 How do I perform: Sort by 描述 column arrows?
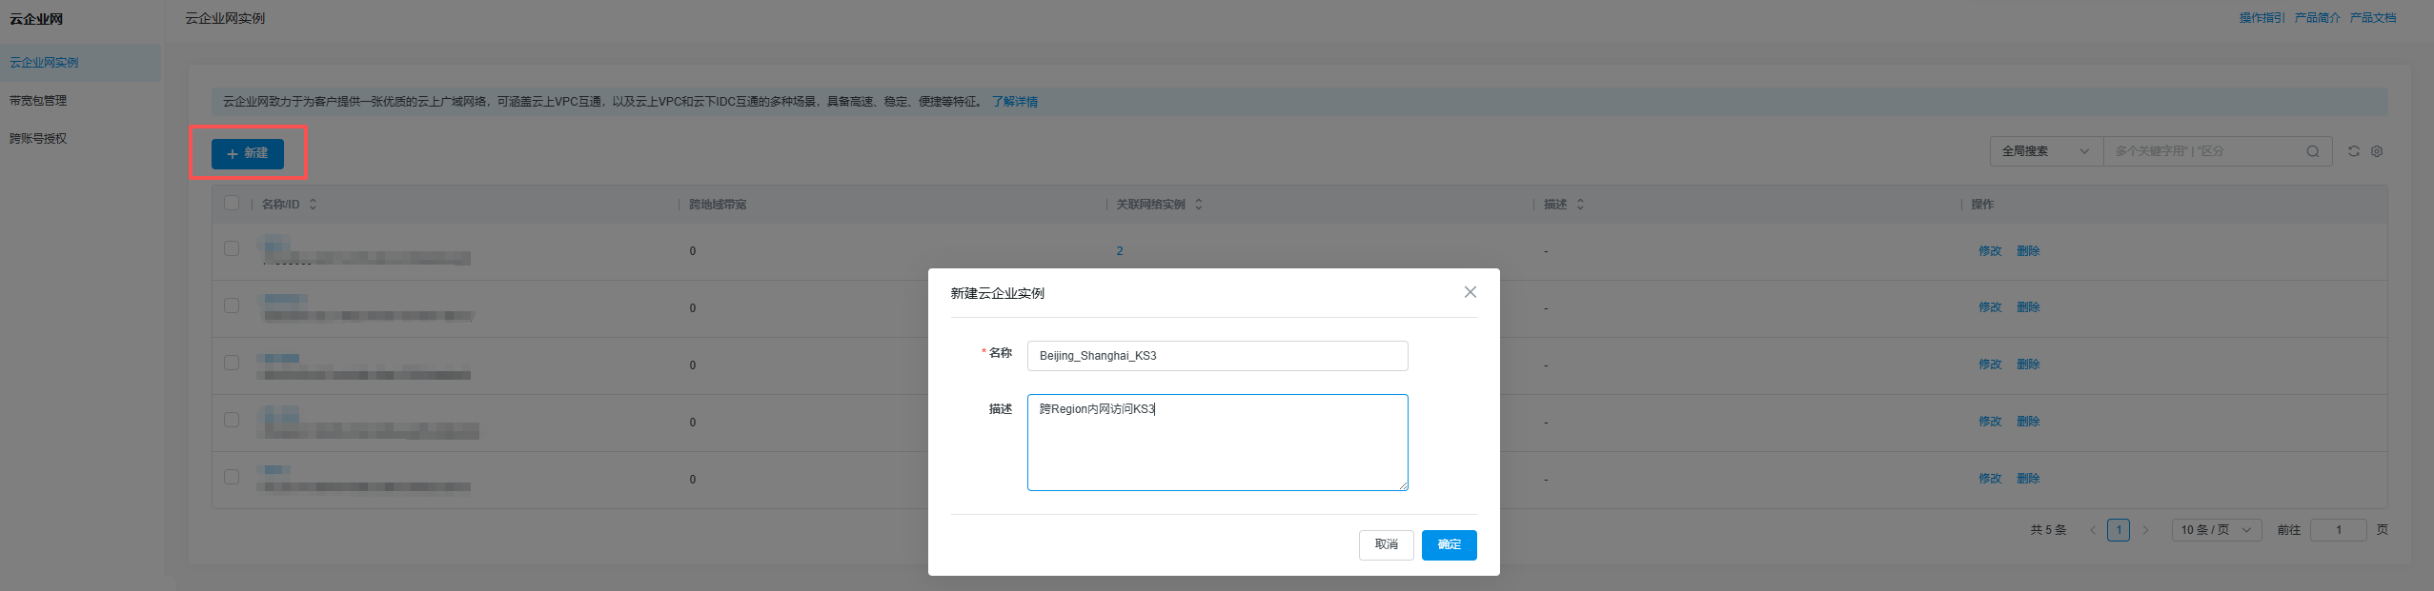(x=1580, y=205)
